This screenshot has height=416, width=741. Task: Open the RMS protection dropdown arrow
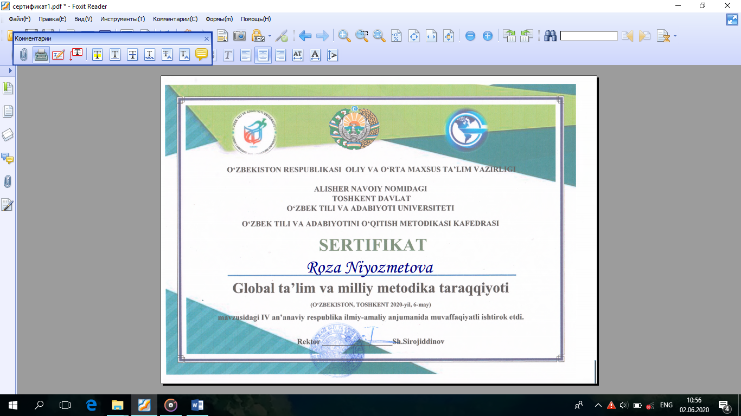pyautogui.click(x=270, y=36)
